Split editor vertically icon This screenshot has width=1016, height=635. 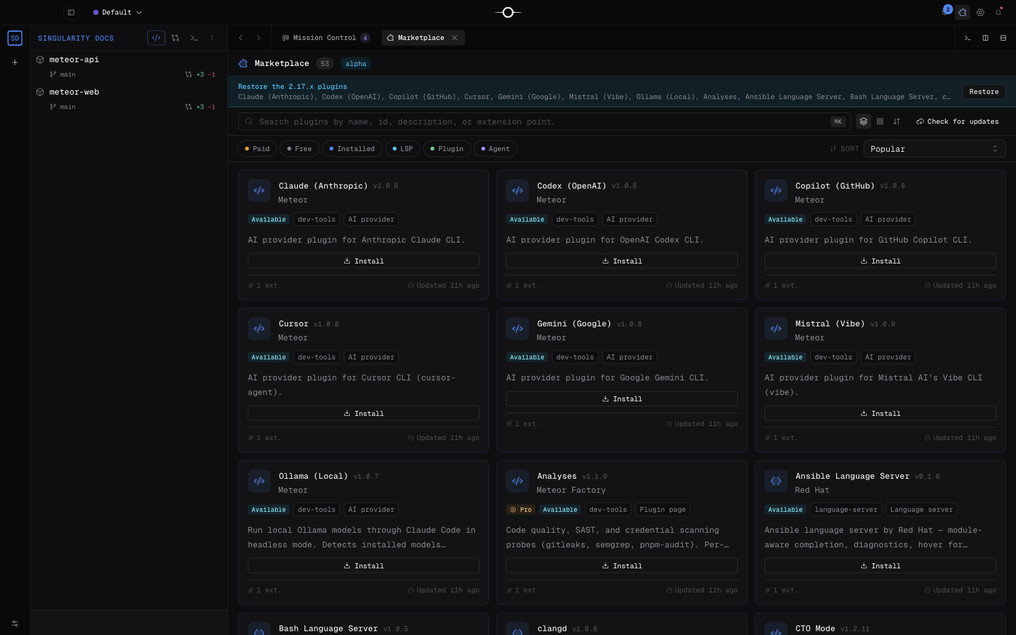(x=986, y=38)
